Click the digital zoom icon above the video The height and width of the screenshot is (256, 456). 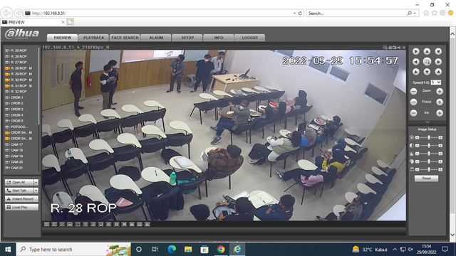[x=385, y=48]
